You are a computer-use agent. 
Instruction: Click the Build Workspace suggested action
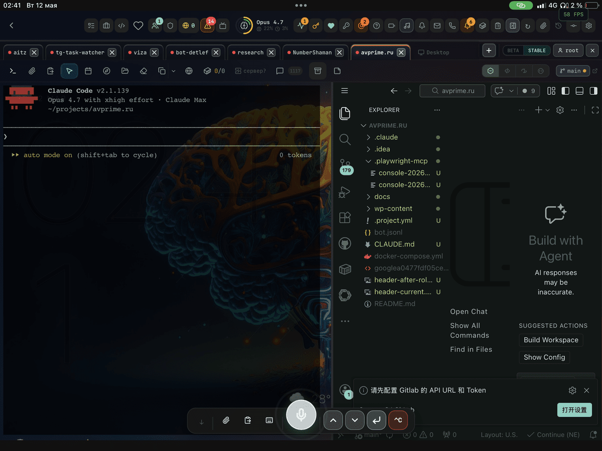551,340
